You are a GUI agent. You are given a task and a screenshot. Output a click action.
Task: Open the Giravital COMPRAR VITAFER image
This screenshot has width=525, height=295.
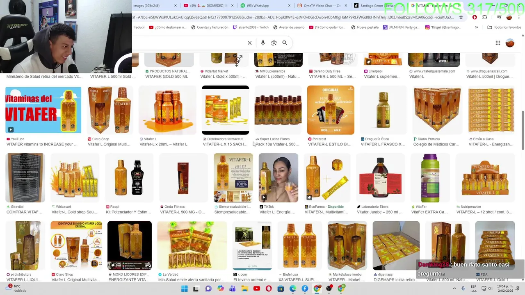(25, 178)
